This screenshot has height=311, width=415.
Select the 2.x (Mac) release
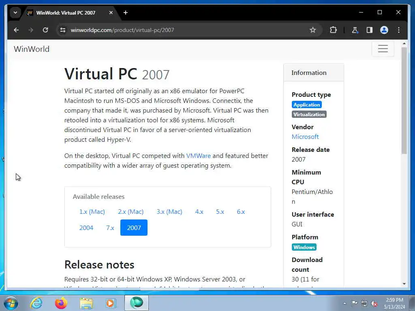(x=131, y=211)
